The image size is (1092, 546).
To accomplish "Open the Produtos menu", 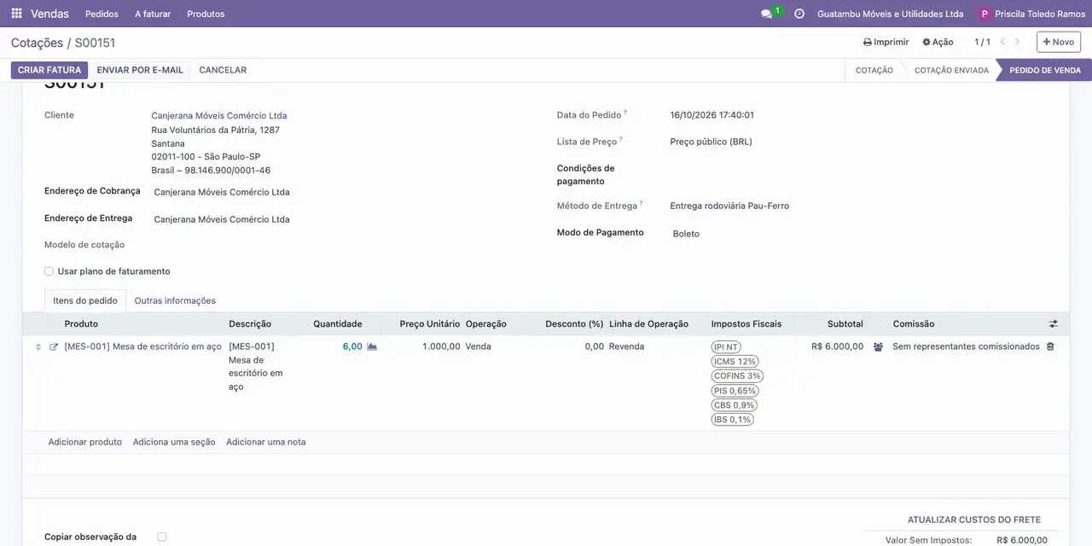I will click(x=206, y=14).
